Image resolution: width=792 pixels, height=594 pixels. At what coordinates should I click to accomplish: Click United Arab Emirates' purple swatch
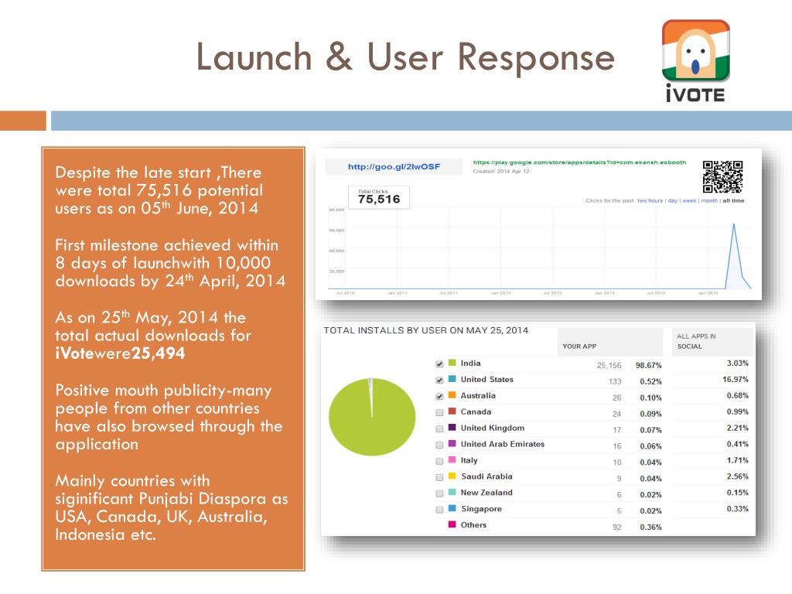coord(452,443)
